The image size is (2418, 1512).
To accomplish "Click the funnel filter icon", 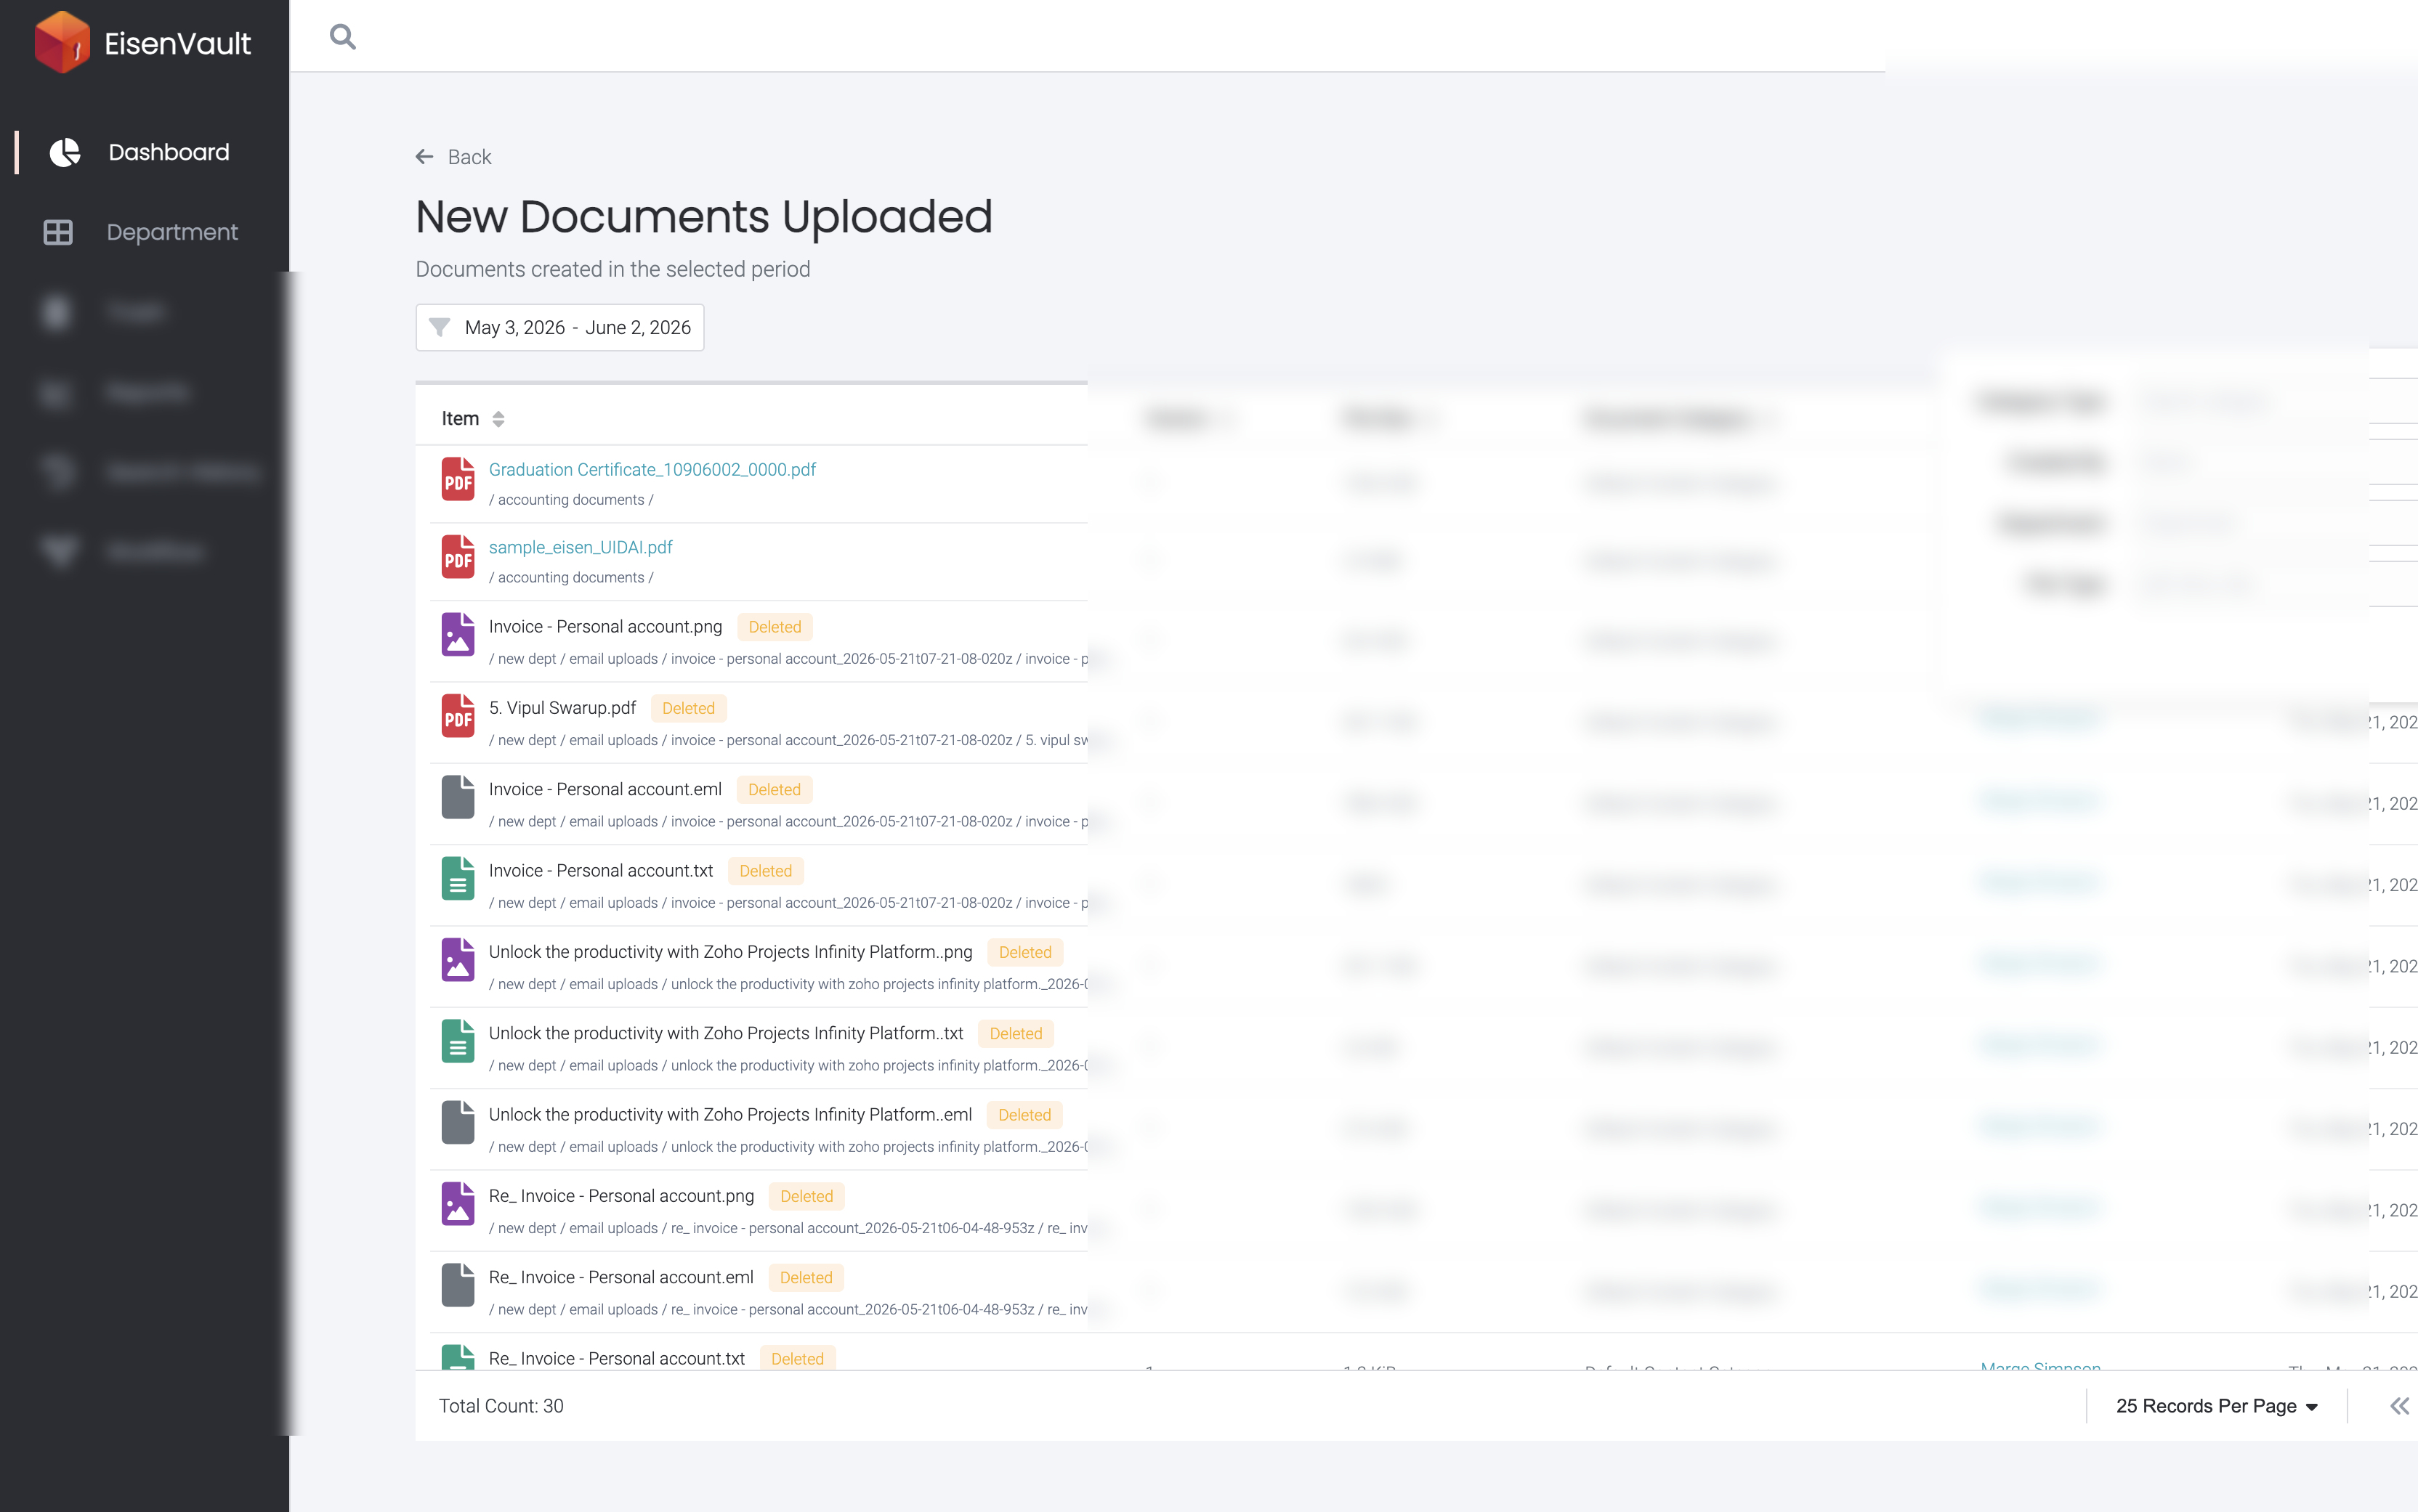I will tap(439, 327).
